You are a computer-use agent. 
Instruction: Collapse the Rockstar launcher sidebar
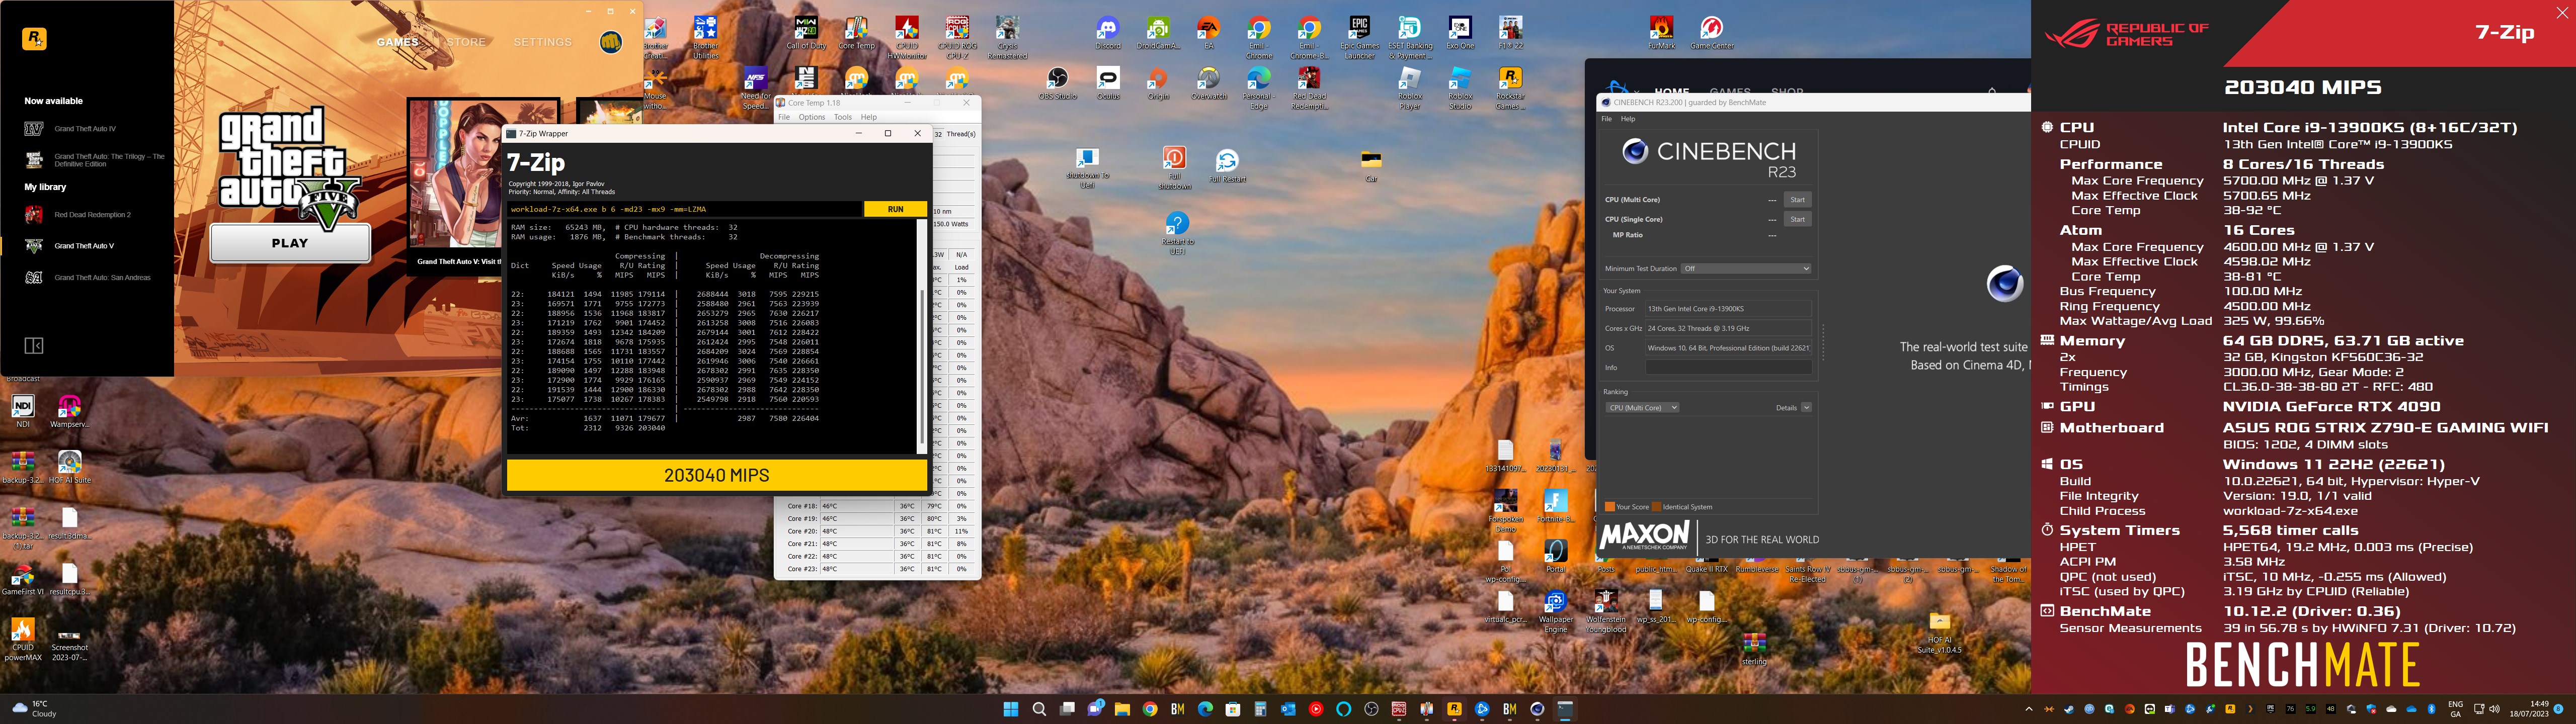click(x=34, y=346)
